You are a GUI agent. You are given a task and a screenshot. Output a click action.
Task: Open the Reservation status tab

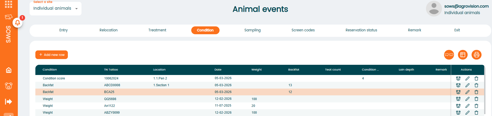[361, 30]
